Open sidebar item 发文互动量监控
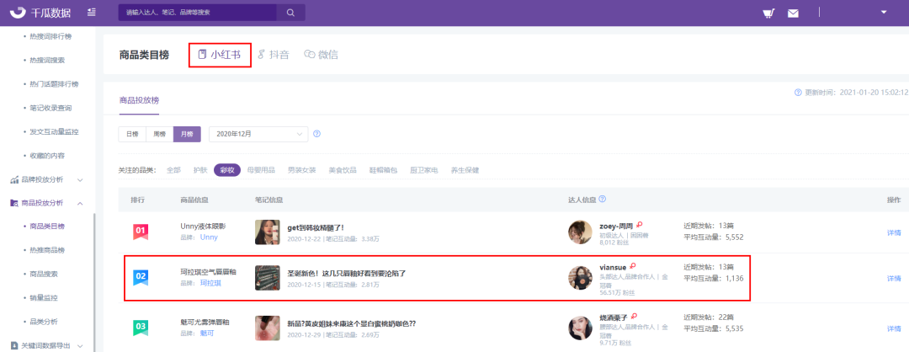909x352 pixels. click(54, 131)
